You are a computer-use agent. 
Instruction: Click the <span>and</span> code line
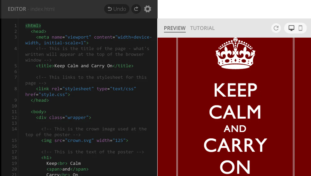click(x=68, y=169)
